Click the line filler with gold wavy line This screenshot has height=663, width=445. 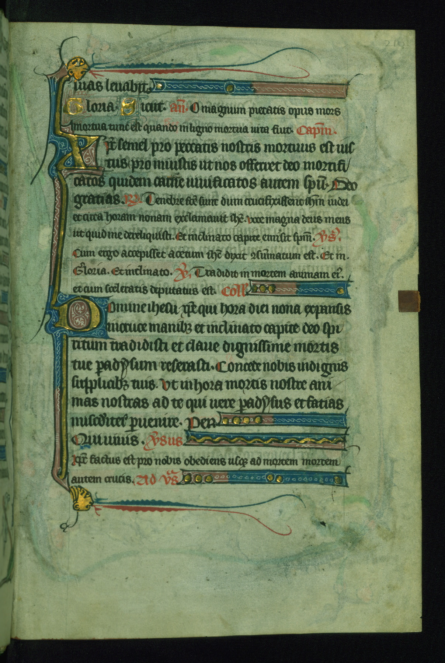click(x=267, y=441)
